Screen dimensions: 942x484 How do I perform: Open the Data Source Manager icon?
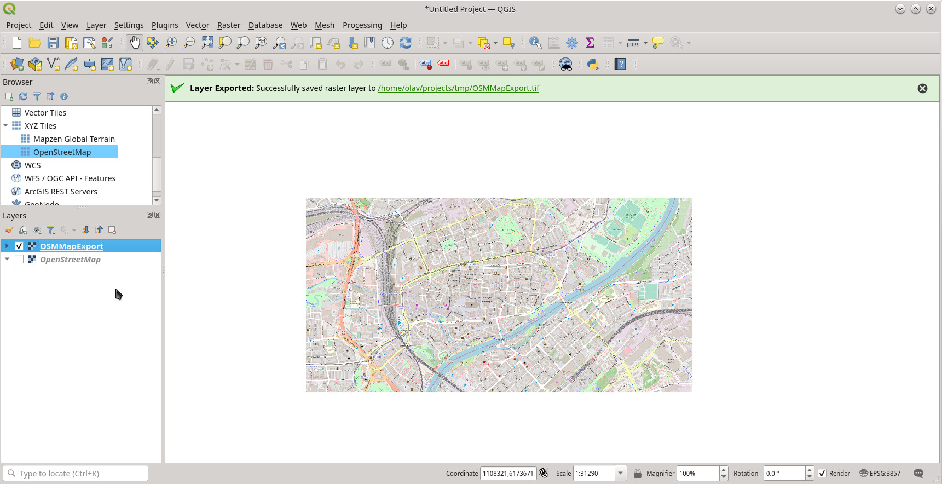pos(17,64)
